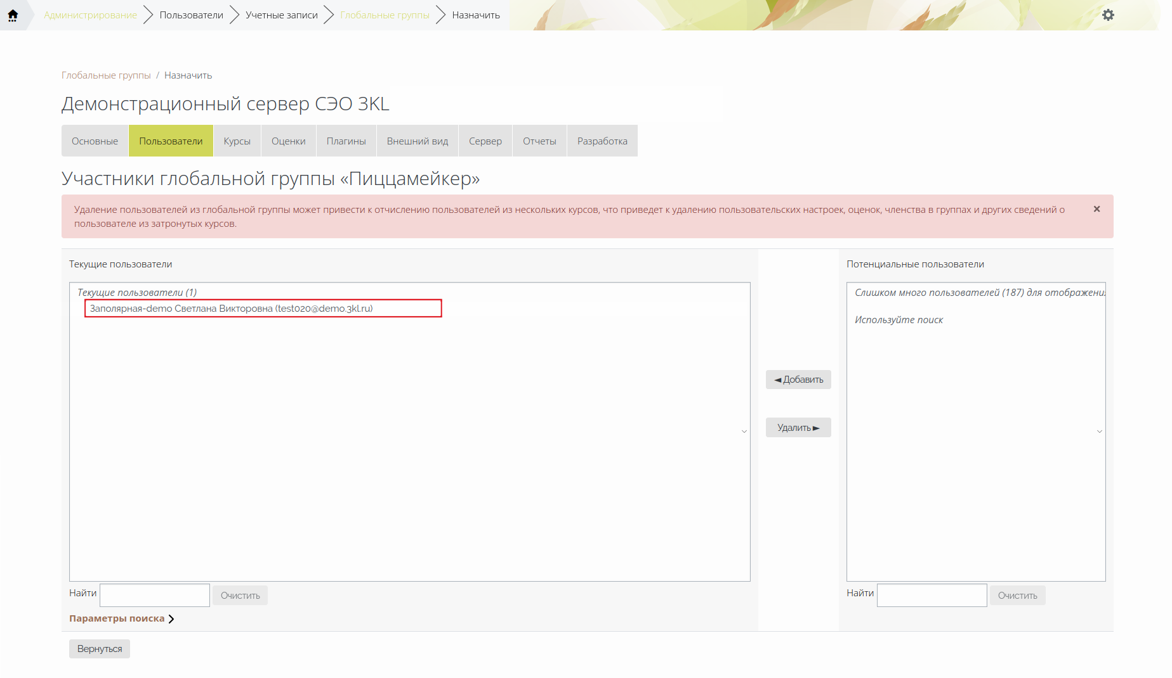Dismiss the red warning alert
The width and height of the screenshot is (1172, 678).
tap(1096, 209)
